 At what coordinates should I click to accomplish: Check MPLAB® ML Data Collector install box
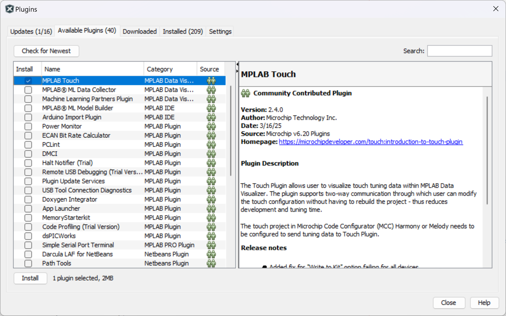28,90
